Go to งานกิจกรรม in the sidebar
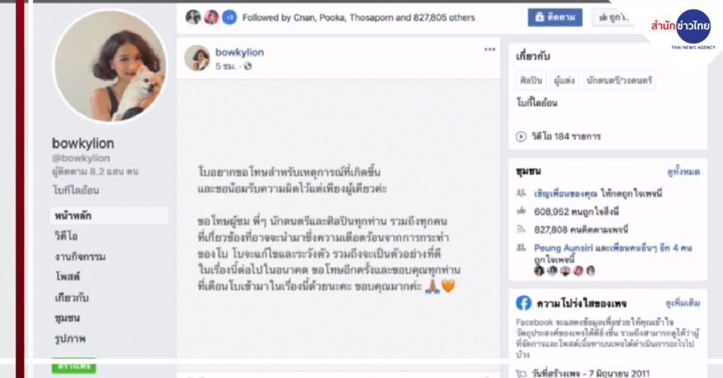Screen dimensions: 723x378 click(x=80, y=257)
